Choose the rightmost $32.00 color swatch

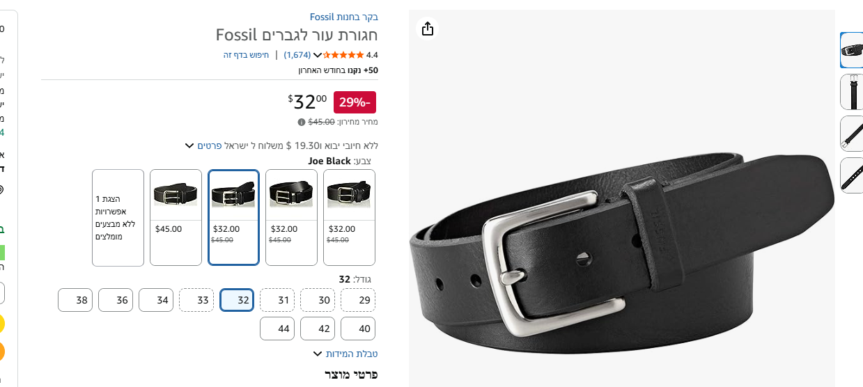tap(349, 218)
